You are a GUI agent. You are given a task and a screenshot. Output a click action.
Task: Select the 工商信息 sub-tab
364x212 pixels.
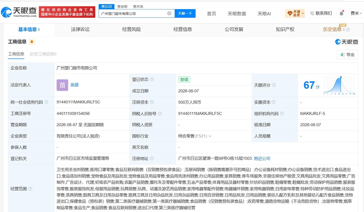pos(16,54)
